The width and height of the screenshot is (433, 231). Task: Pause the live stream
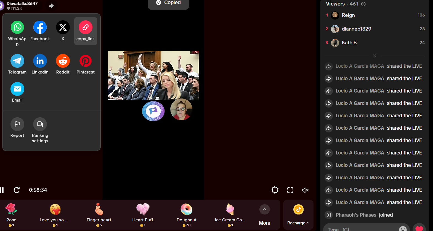click(x=2, y=190)
